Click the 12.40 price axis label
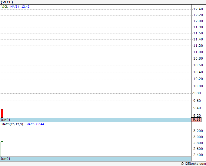 pyautogui.click(x=198, y=9)
